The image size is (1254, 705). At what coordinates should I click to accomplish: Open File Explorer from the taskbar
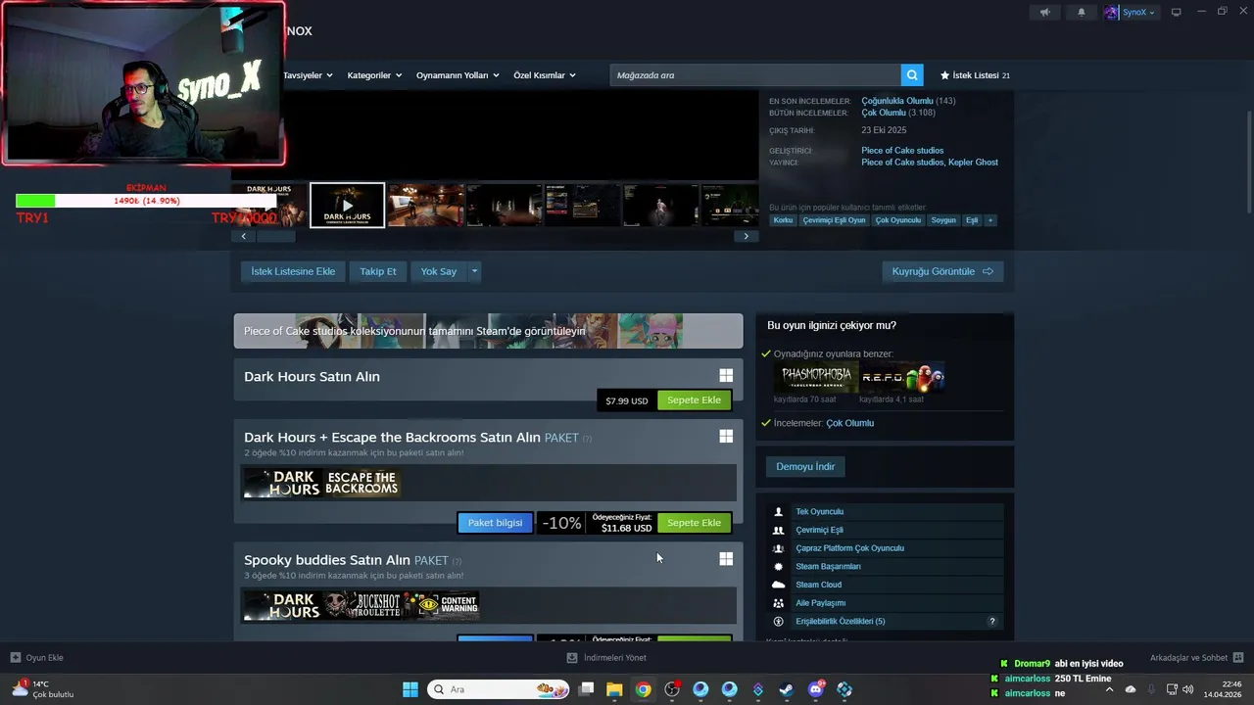(x=614, y=689)
